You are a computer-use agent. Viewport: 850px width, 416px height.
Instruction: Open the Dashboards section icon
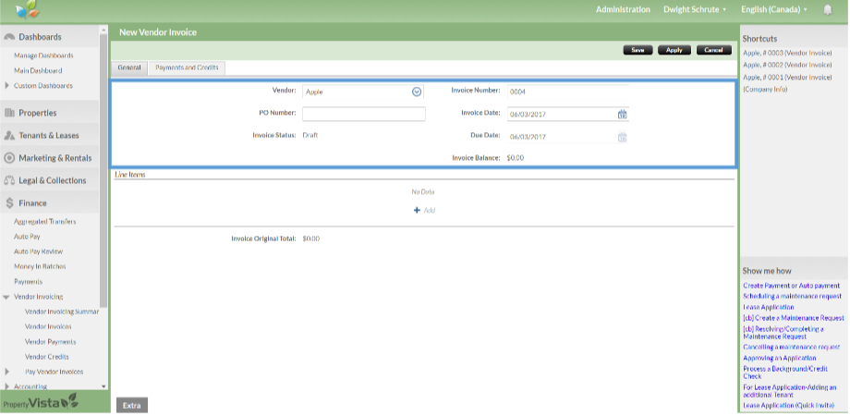click(x=9, y=37)
